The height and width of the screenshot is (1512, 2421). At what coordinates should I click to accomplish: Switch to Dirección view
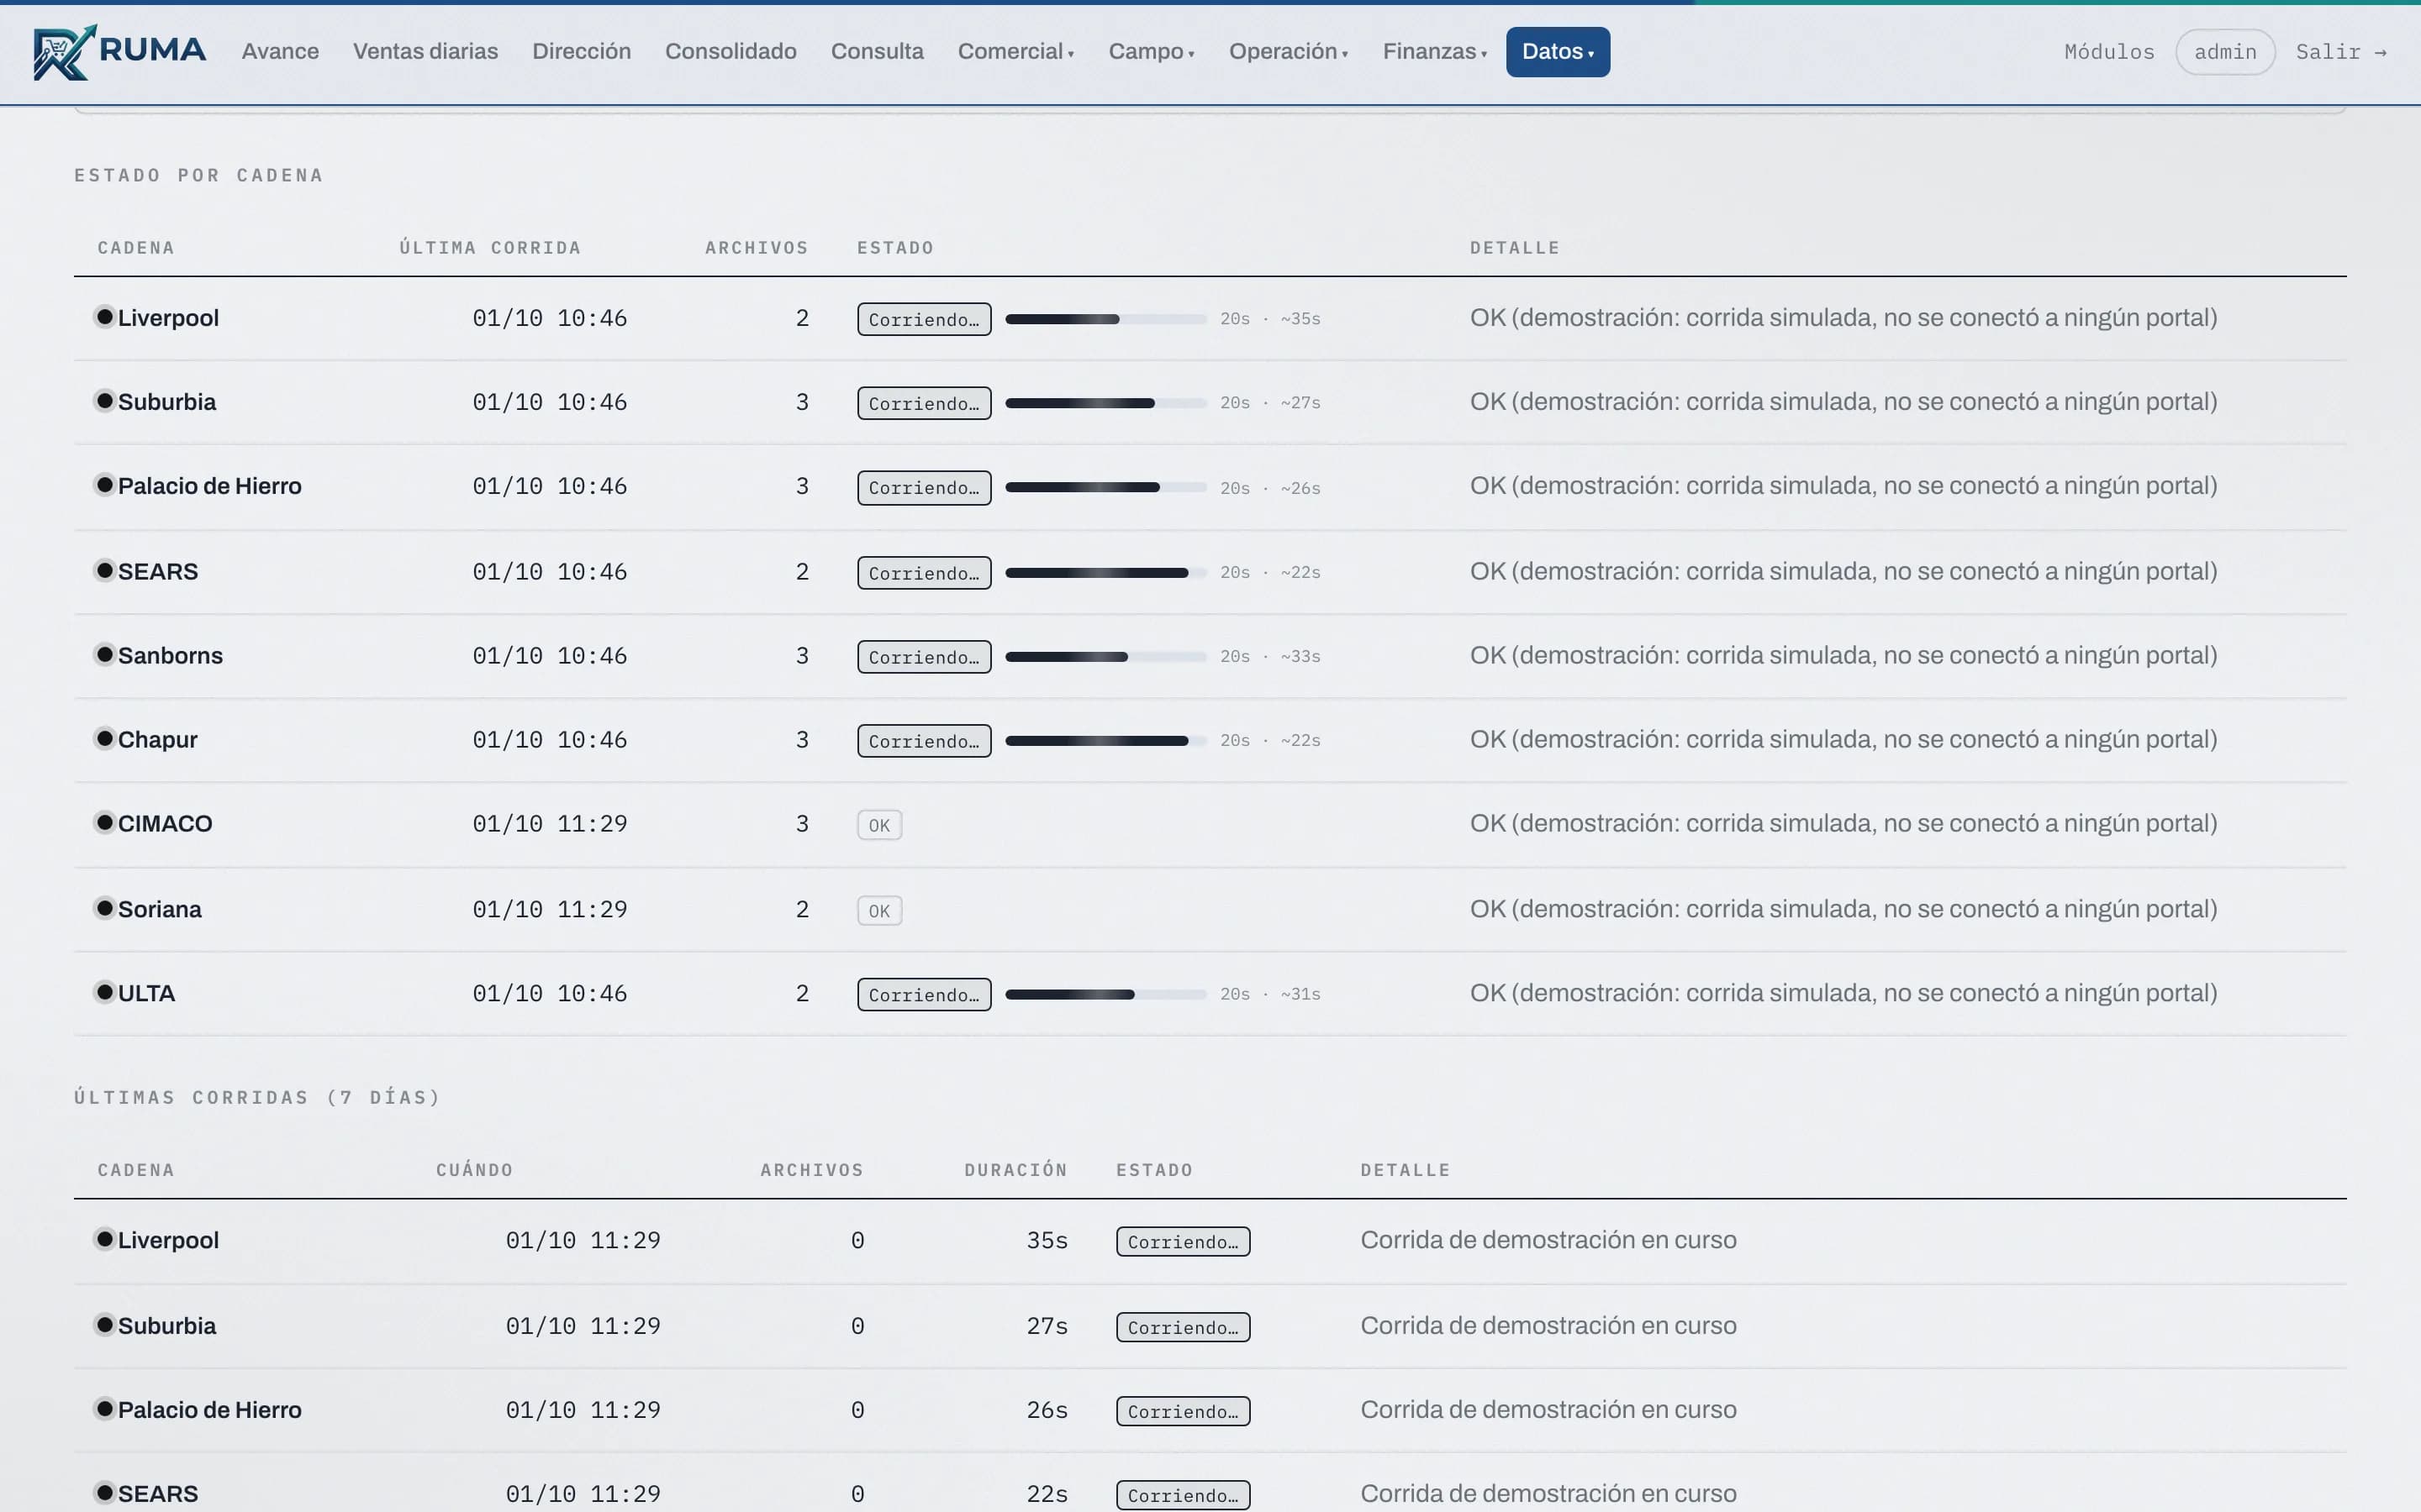click(x=581, y=52)
